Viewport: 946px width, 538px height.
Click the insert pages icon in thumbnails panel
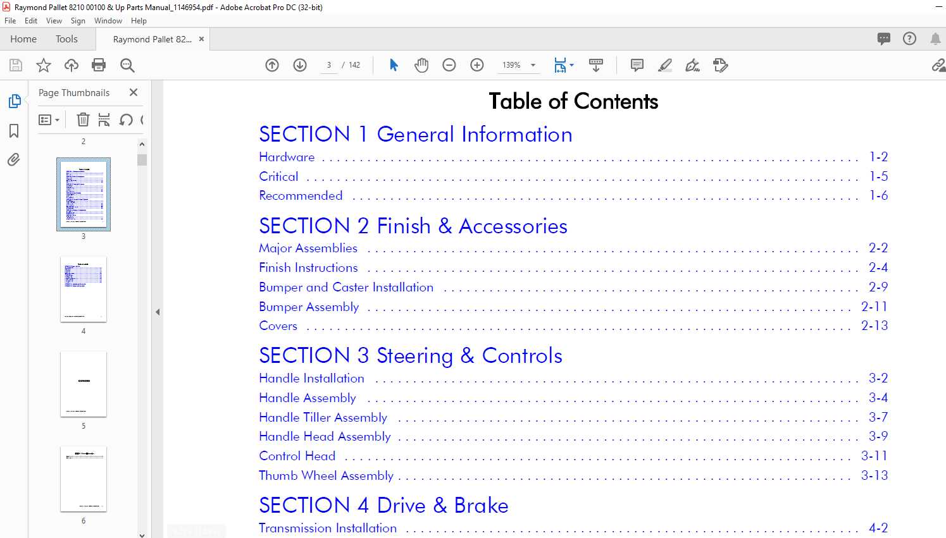coord(104,119)
